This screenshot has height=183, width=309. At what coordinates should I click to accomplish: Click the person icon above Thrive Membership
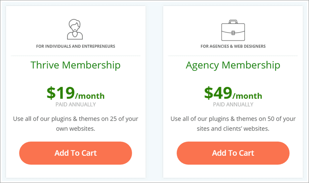pyautogui.click(x=75, y=29)
